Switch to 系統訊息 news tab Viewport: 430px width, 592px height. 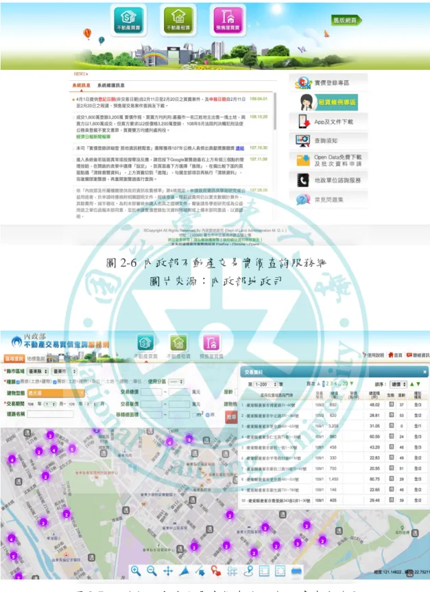[81, 85]
